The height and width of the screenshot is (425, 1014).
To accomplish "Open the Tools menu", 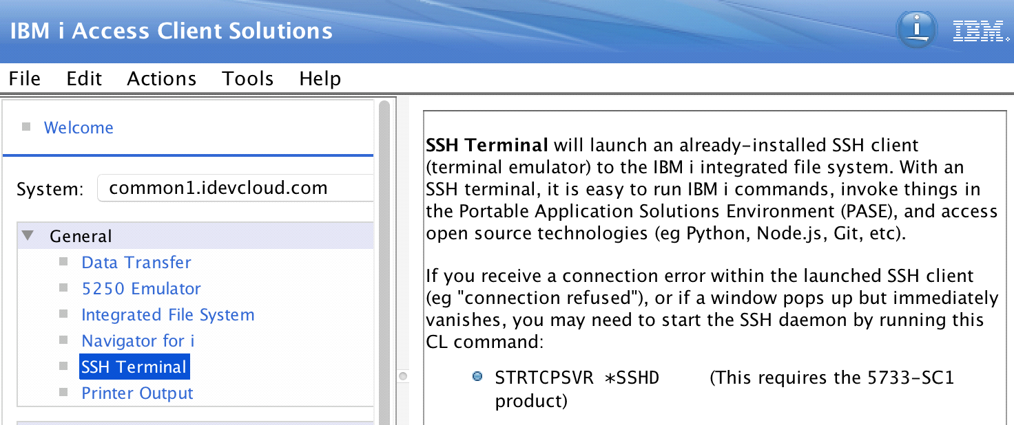I will pos(247,78).
